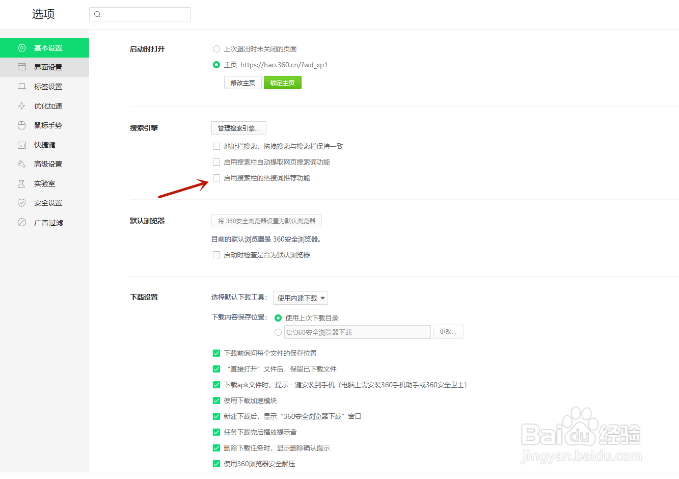679x479 pixels.
Task: Open the 界面设置 menu item
Action: click(x=44, y=67)
